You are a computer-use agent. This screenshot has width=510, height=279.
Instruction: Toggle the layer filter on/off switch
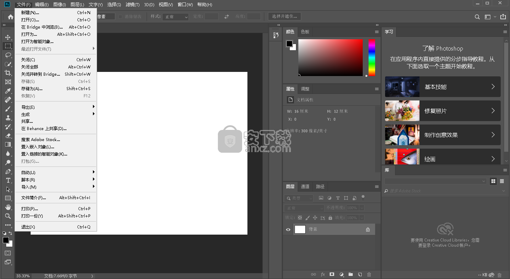(x=363, y=198)
